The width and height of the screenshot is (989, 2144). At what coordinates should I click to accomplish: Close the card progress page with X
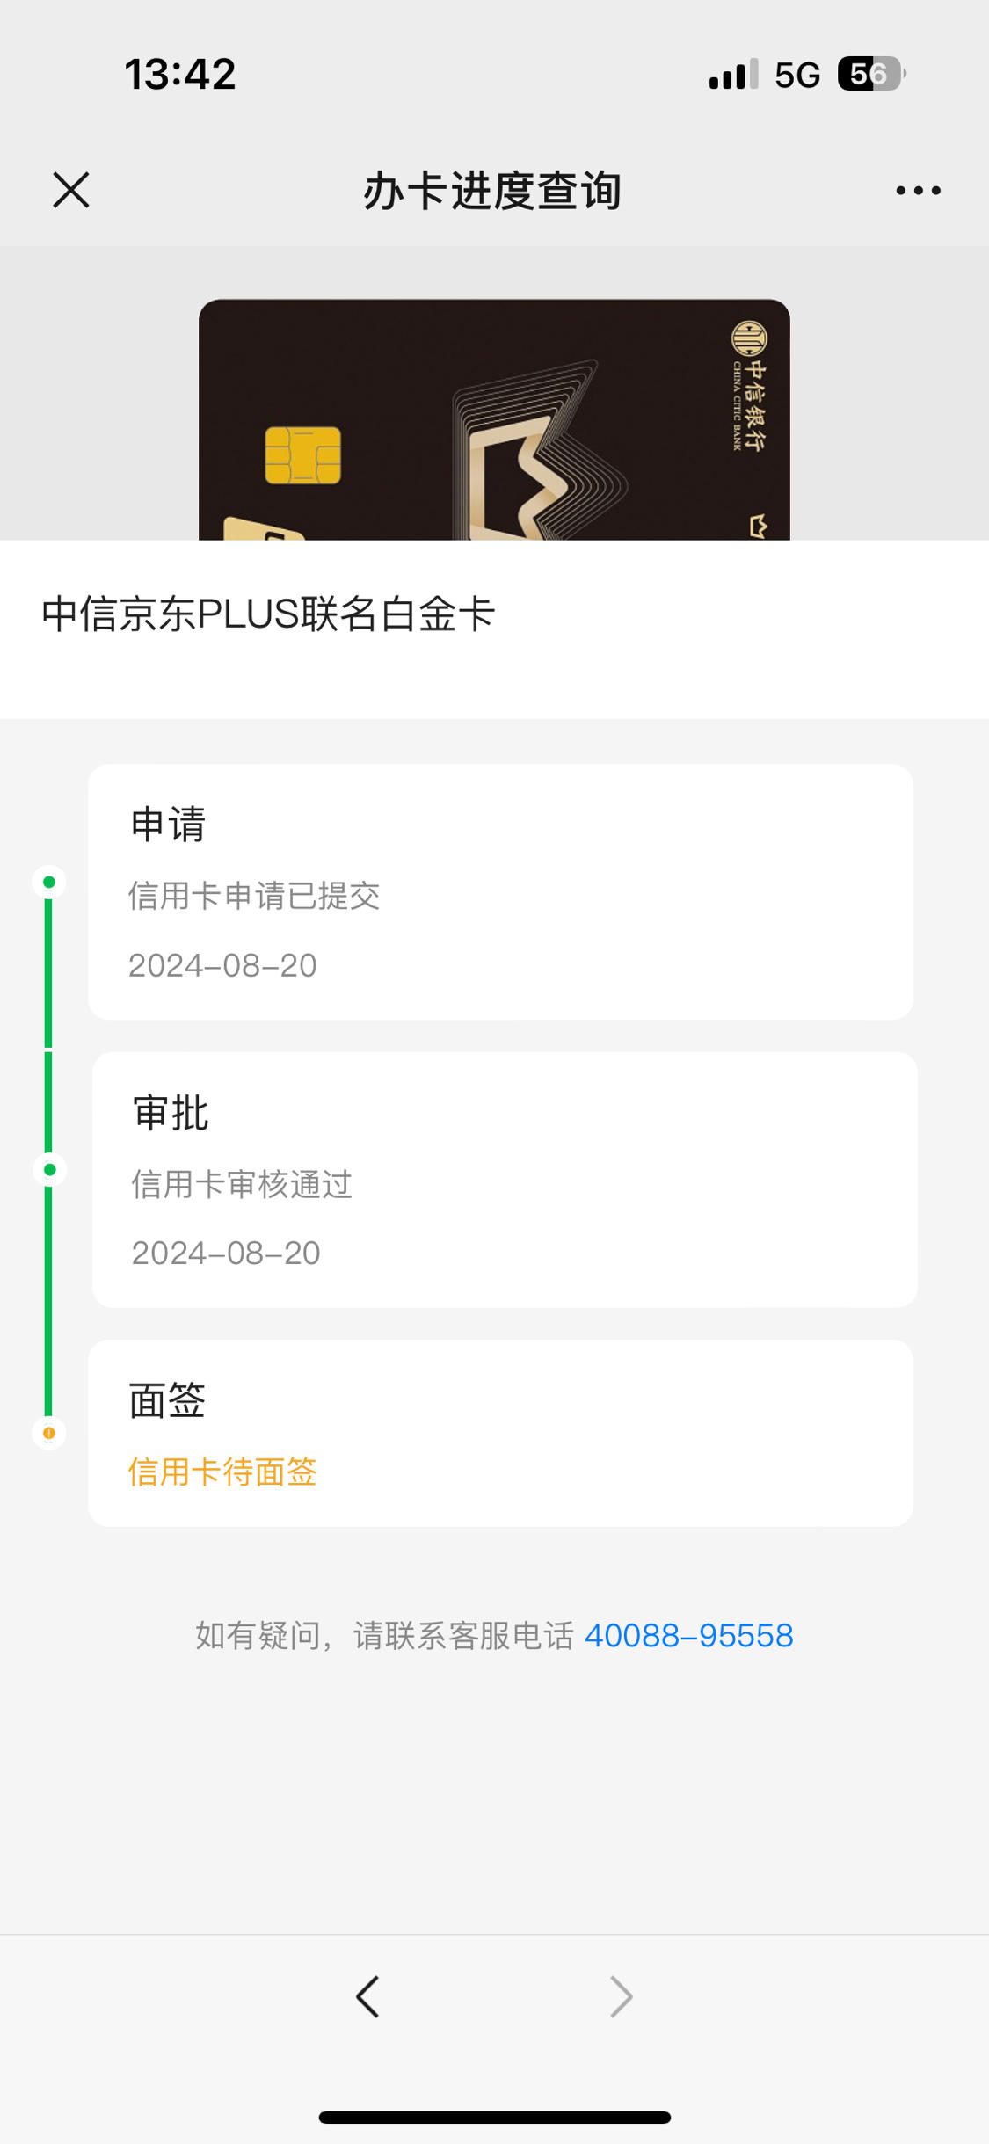(71, 190)
